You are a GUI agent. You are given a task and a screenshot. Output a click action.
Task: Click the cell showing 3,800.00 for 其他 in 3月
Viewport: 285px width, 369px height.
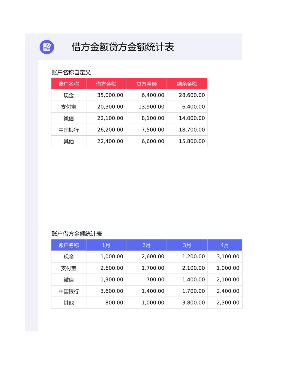pyautogui.click(x=187, y=302)
